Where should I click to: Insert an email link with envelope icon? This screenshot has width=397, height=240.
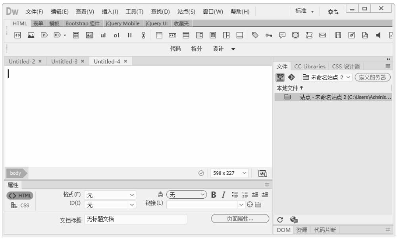[x=323, y=37]
